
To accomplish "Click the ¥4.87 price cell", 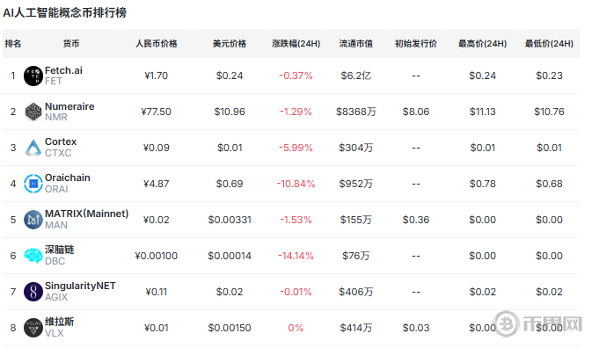I will 156,184.
